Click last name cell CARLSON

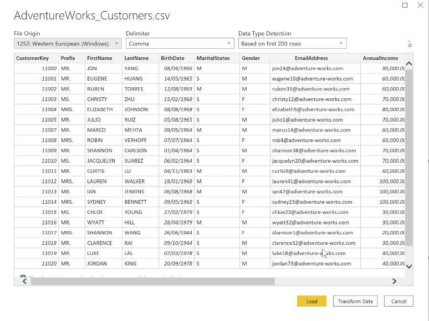[140, 151]
